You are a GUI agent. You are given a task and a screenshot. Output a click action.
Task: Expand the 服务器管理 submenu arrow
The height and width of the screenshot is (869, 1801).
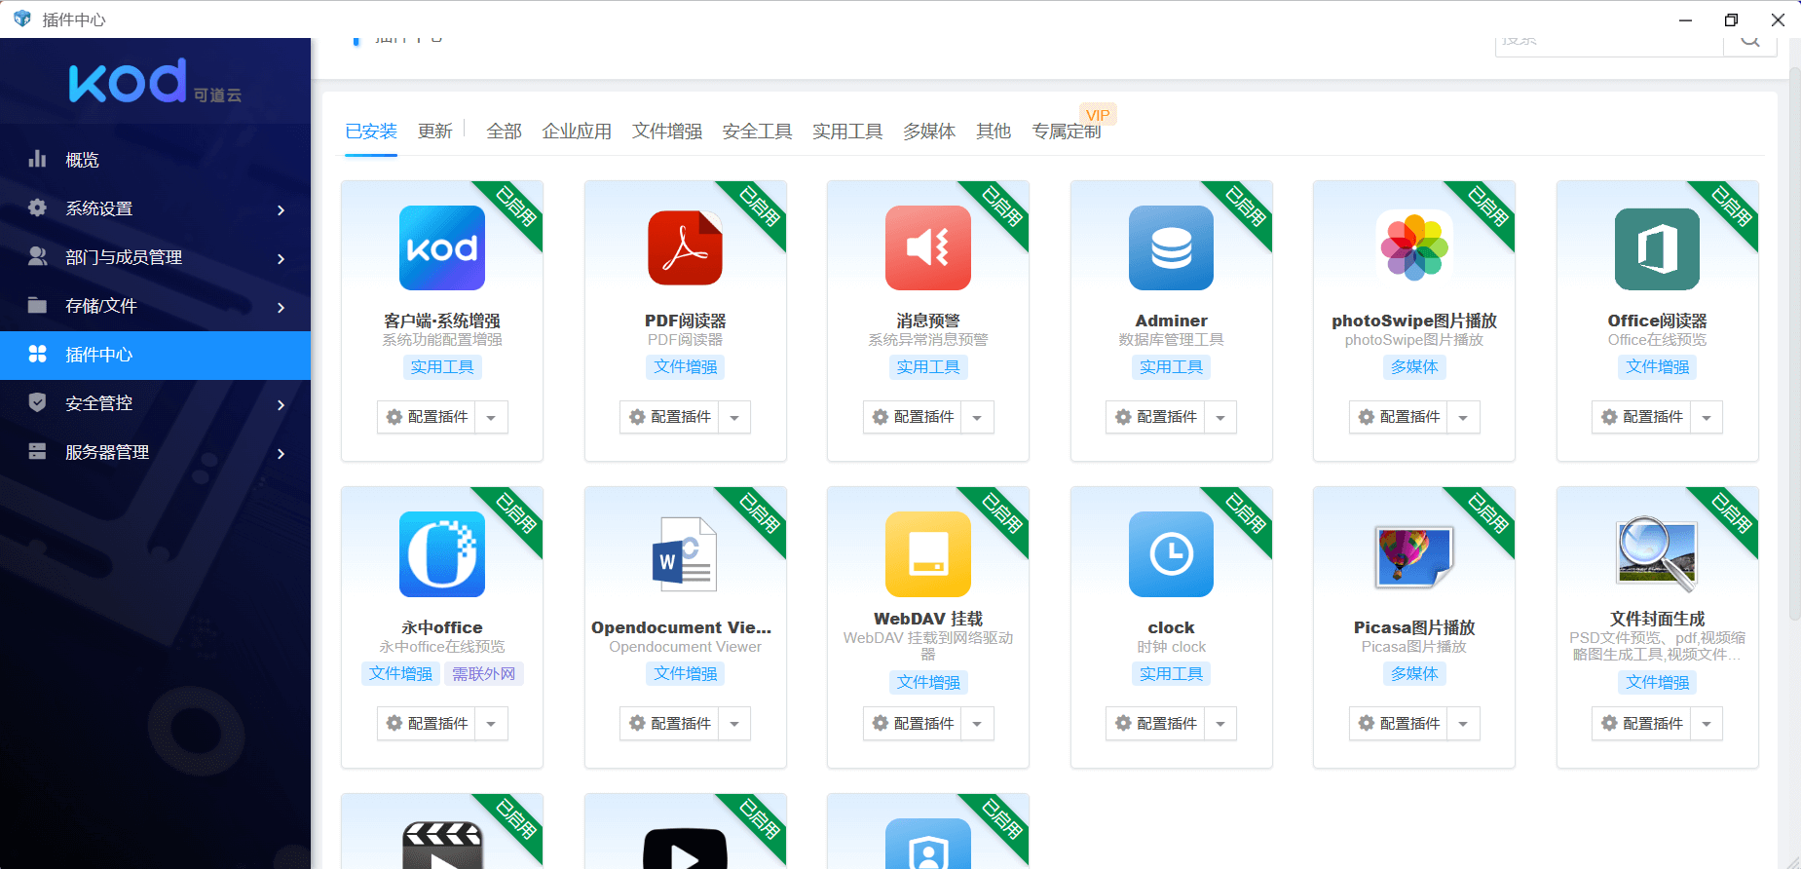coord(281,453)
